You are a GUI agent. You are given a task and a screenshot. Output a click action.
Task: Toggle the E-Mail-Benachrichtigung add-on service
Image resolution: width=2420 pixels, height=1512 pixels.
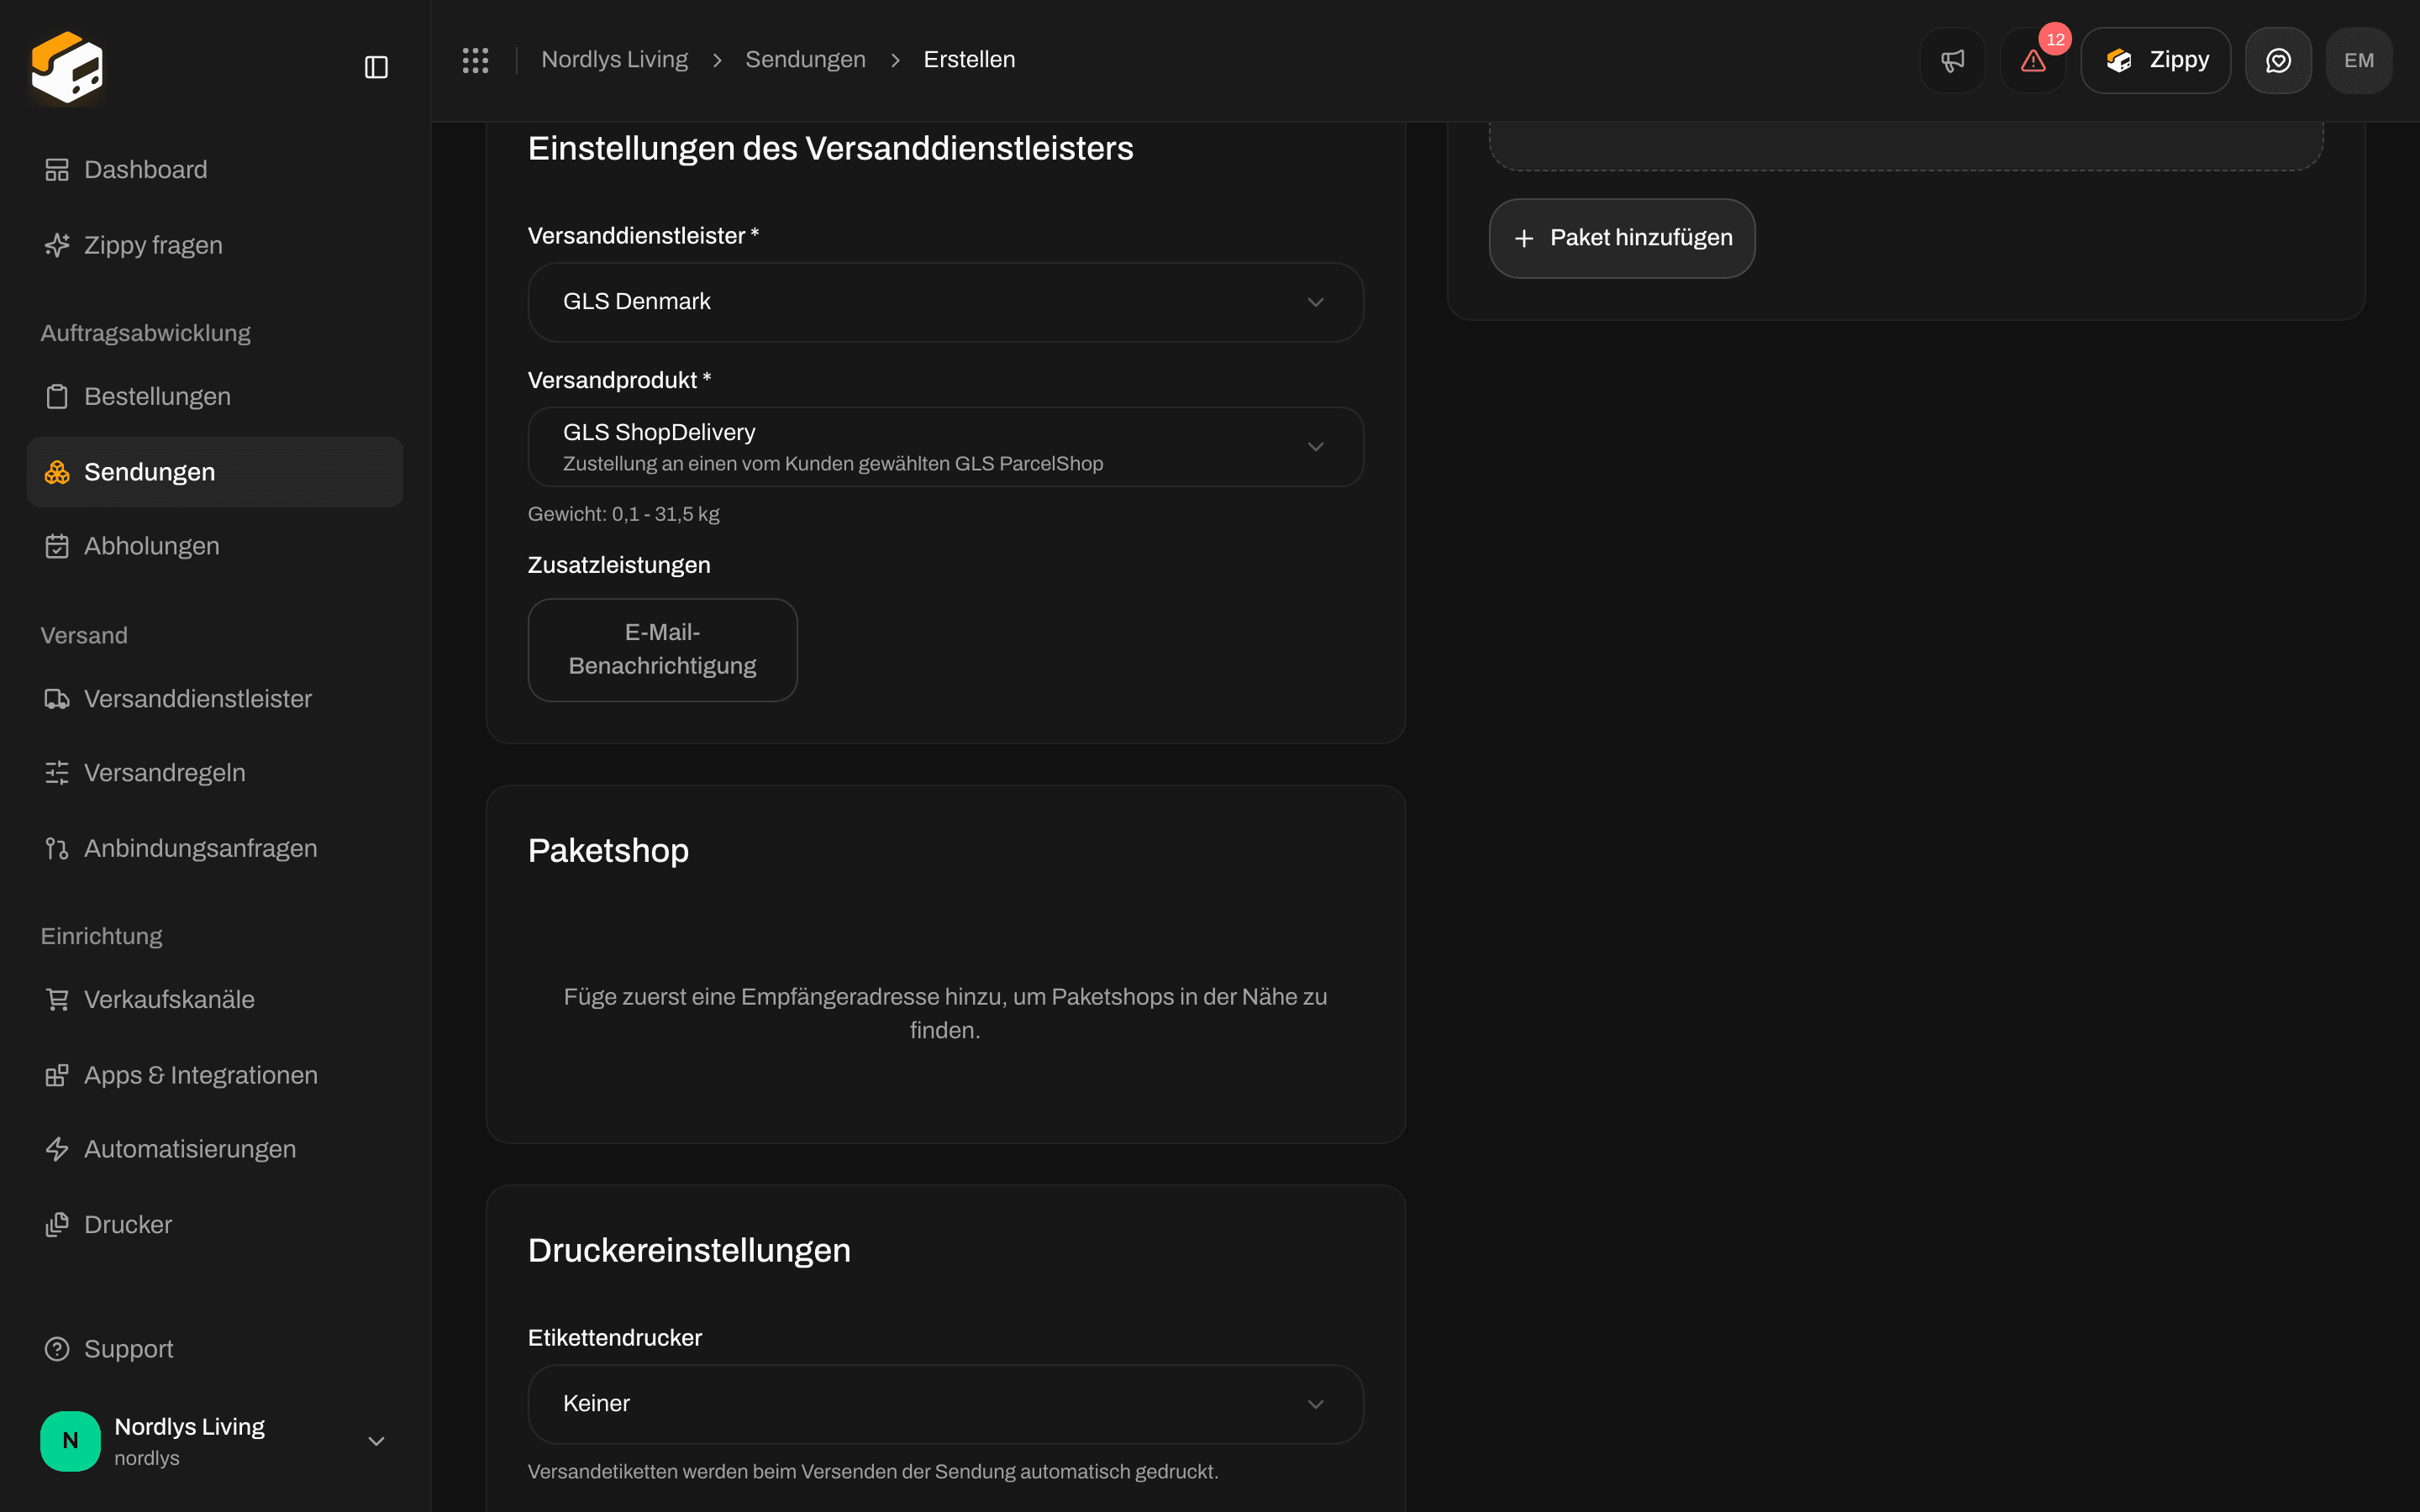click(x=662, y=649)
